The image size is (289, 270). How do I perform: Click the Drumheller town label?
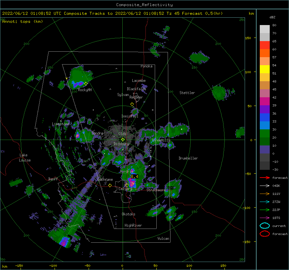[x=188, y=158]
